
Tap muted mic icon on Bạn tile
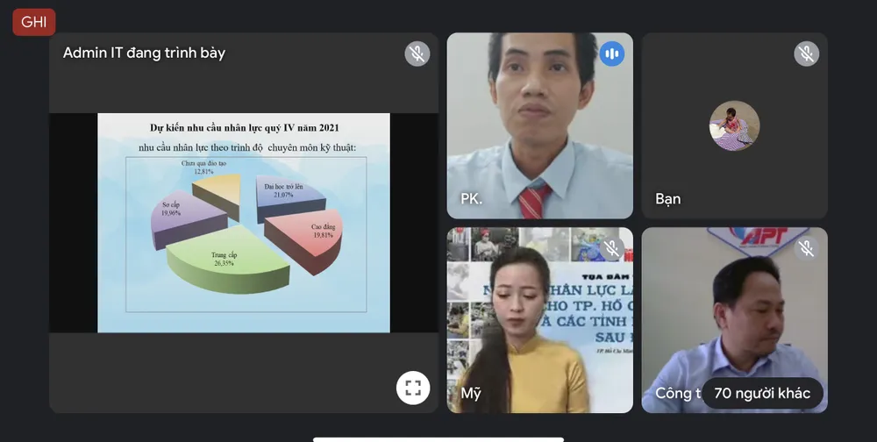806,53
